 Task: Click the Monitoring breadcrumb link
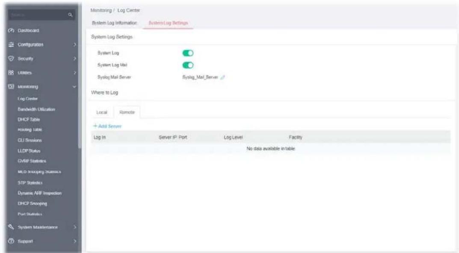coord(101,10)
